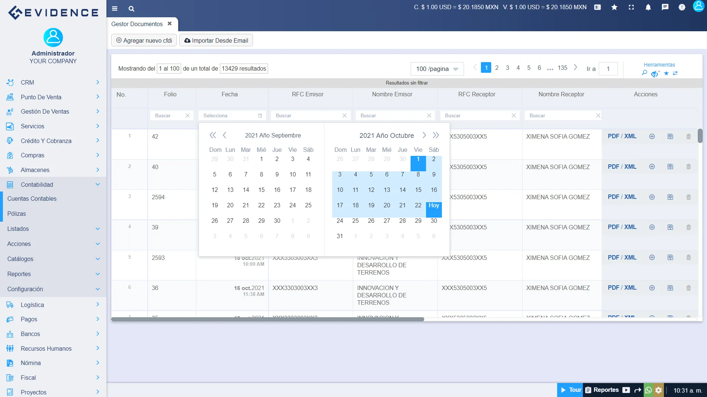The height and width of the screenshot is (397, 707).
Task: Open the notifications bell
Action: coord(648,7)
